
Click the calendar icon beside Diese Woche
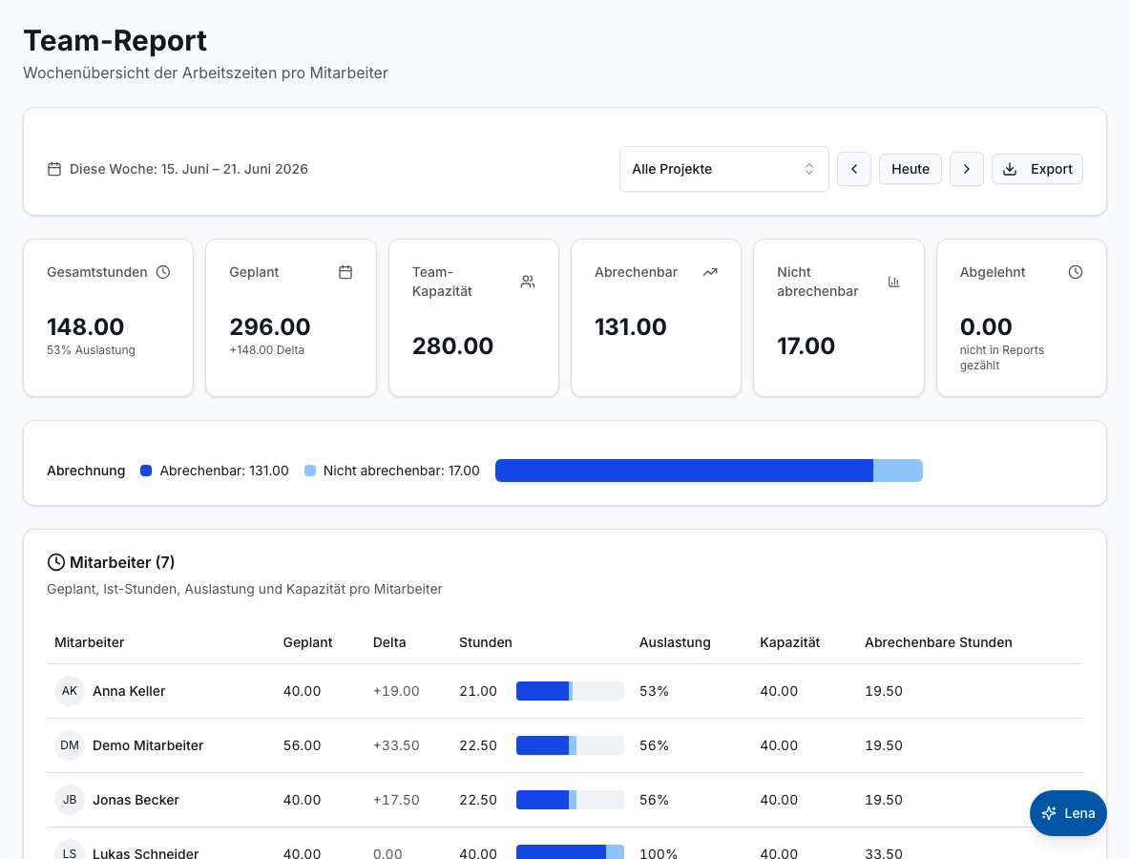54,169
